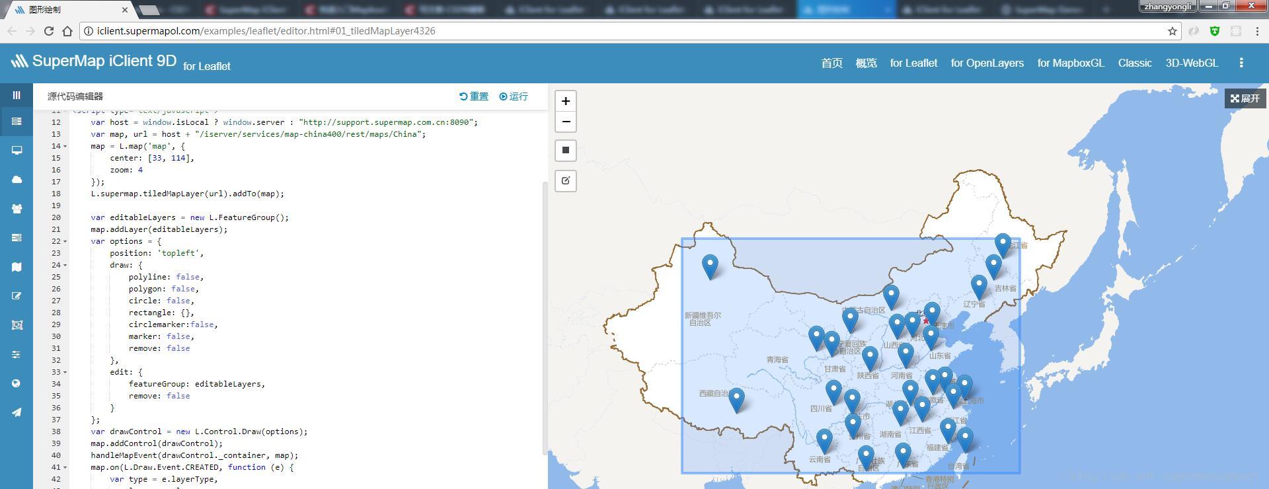The width and height of the screenshot is (1269, 489).
Task: Collapse code fold at line 33
Action: click(x=65, y=372)
